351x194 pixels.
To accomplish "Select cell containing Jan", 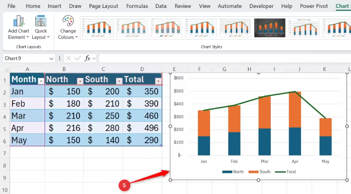I will [27, 92].
